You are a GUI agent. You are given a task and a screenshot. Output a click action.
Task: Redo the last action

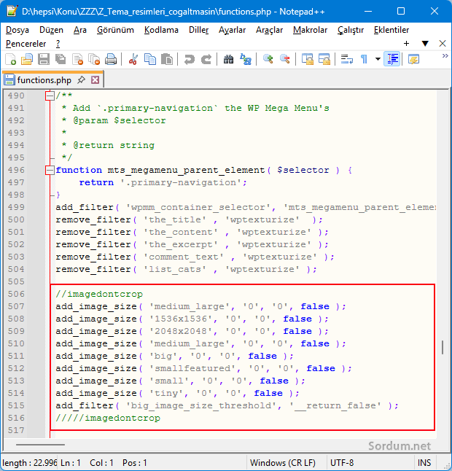(206, 59)
